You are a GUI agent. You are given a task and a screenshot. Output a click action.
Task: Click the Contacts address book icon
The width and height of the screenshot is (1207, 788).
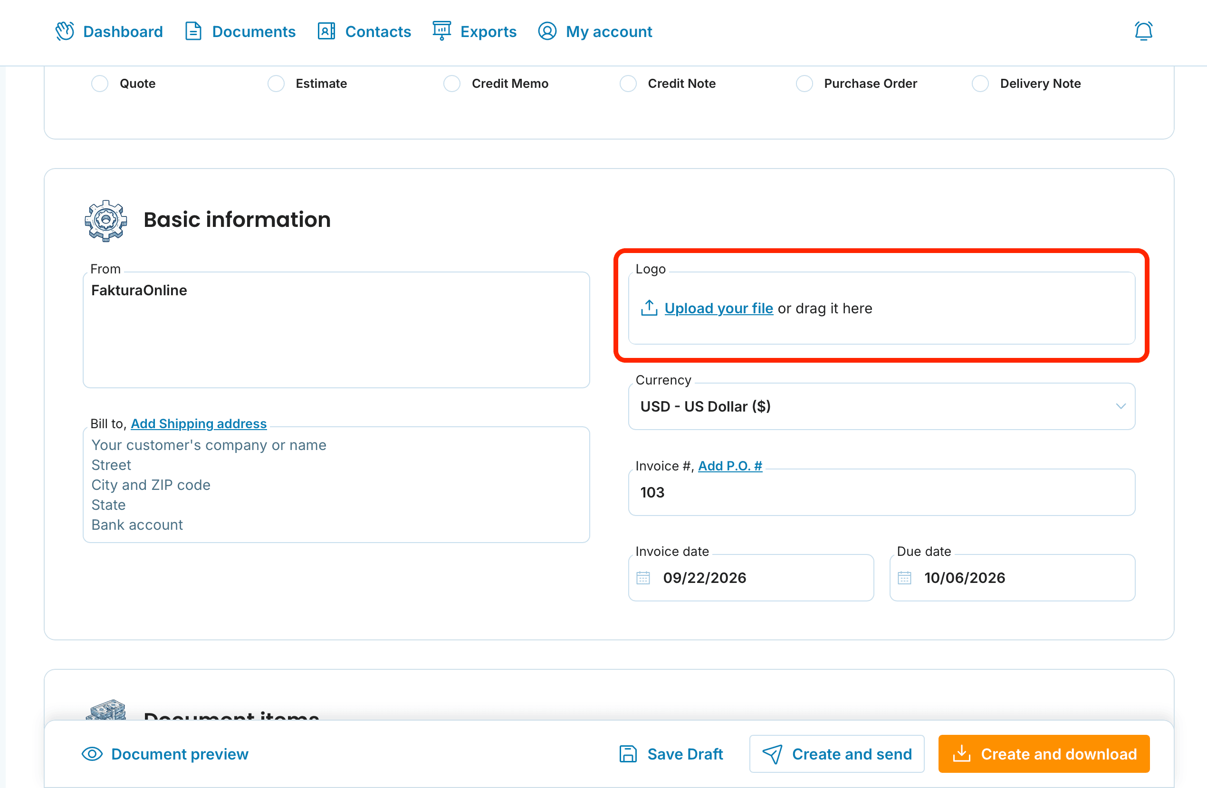point(326,31)
